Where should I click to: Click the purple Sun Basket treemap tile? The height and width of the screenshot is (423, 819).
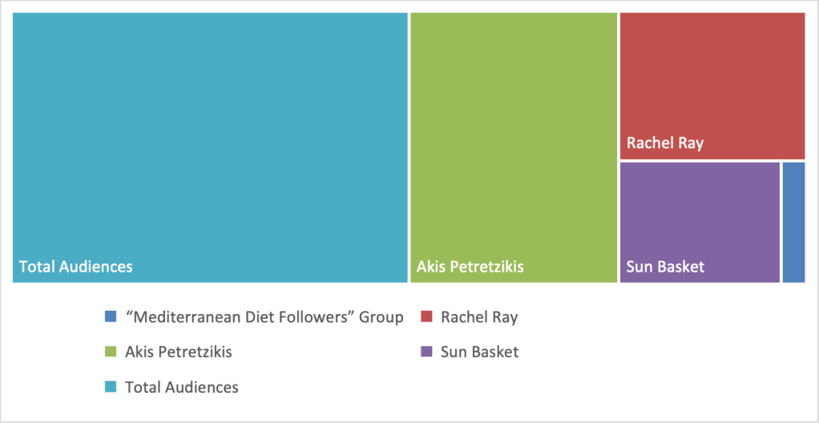coord(700,216)
